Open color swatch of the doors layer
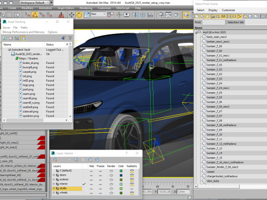Screen dimensions: 267x200 pyautogui.click(x=121, y=175)
